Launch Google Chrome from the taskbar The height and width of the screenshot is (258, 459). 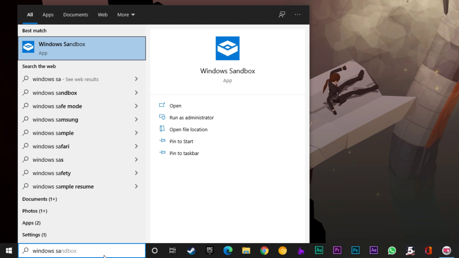point(264,251)
